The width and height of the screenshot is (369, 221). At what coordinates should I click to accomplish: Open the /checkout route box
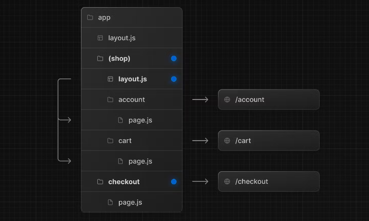click(268, 181)
